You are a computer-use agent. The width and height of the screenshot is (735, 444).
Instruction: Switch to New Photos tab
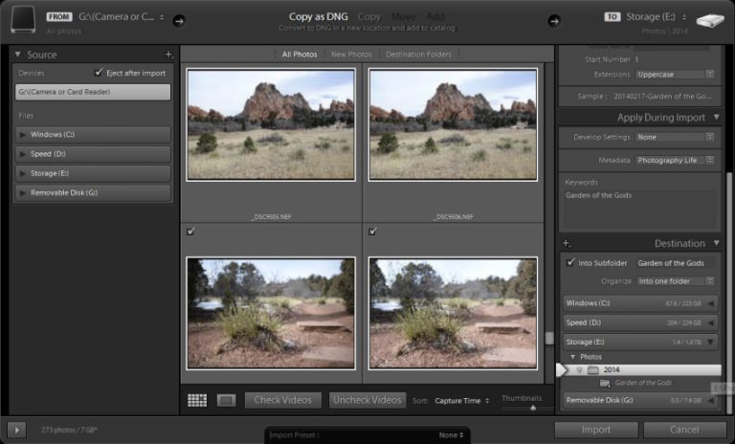pyautogui.click(x=351, y=55)
